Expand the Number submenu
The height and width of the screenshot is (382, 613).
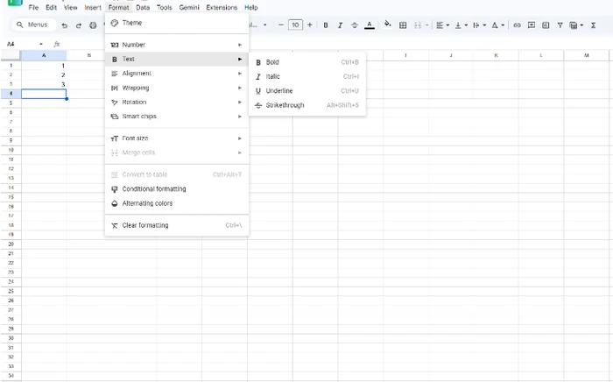pos(177,45)
